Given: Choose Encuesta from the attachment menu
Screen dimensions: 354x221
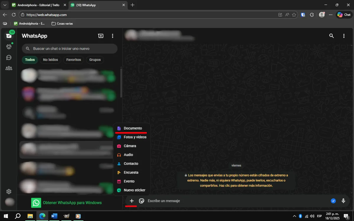Looking at the screenshot, I should pyautogui.click(x=132, y=172).
